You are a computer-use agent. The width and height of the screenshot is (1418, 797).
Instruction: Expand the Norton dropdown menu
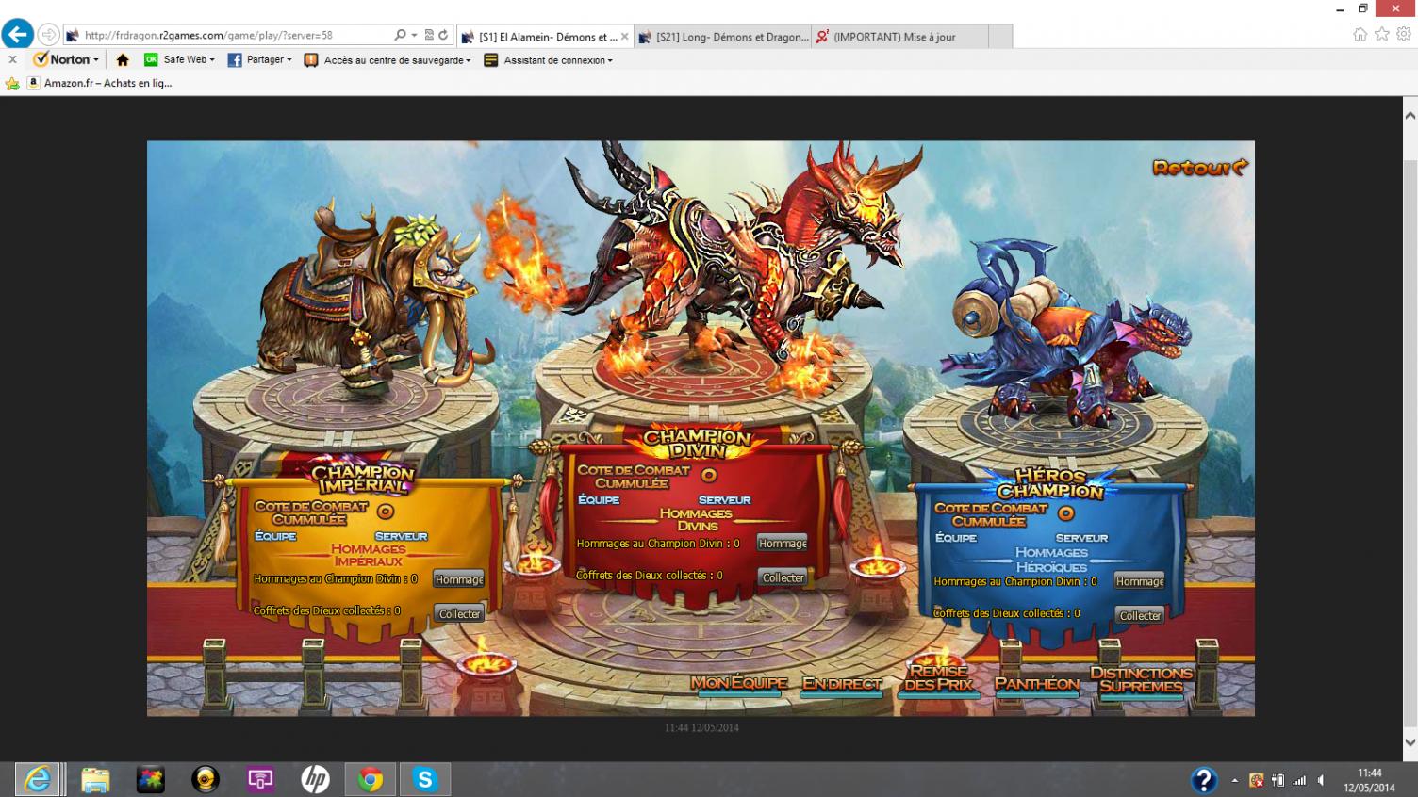67,60
